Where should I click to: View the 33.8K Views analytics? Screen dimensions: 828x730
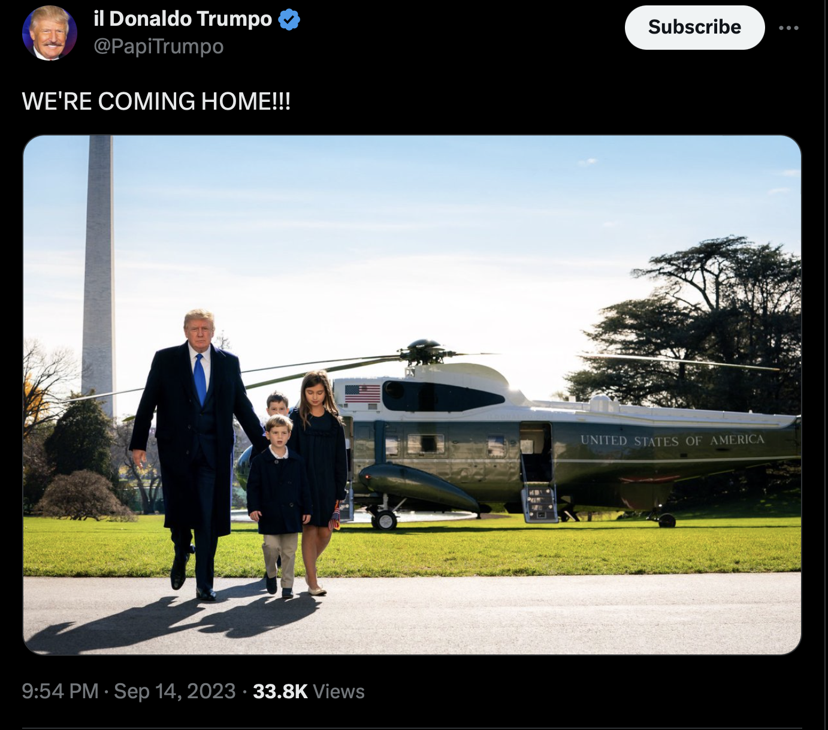[309, 691]
